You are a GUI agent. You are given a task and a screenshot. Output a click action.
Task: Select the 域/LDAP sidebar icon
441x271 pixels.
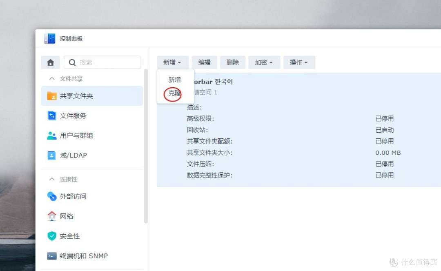[x=52, y=155]
